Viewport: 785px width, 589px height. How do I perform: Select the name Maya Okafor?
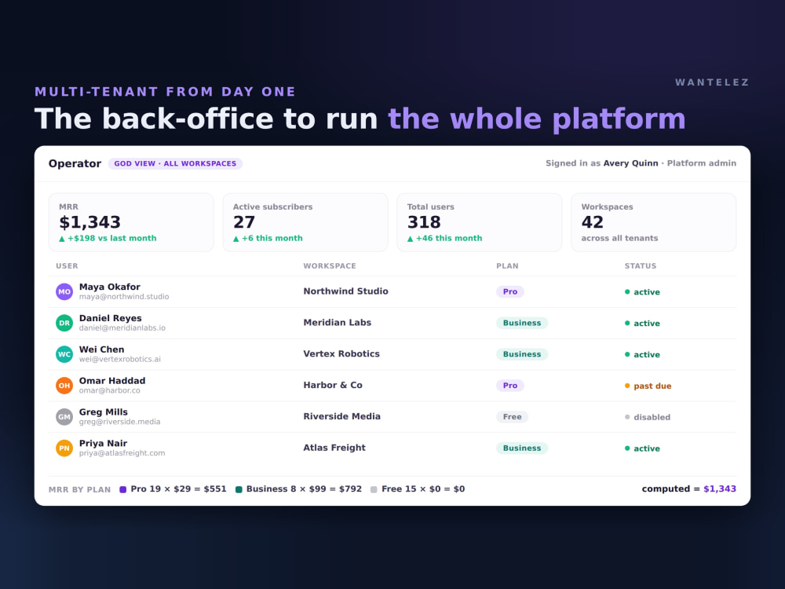point(110,287)
